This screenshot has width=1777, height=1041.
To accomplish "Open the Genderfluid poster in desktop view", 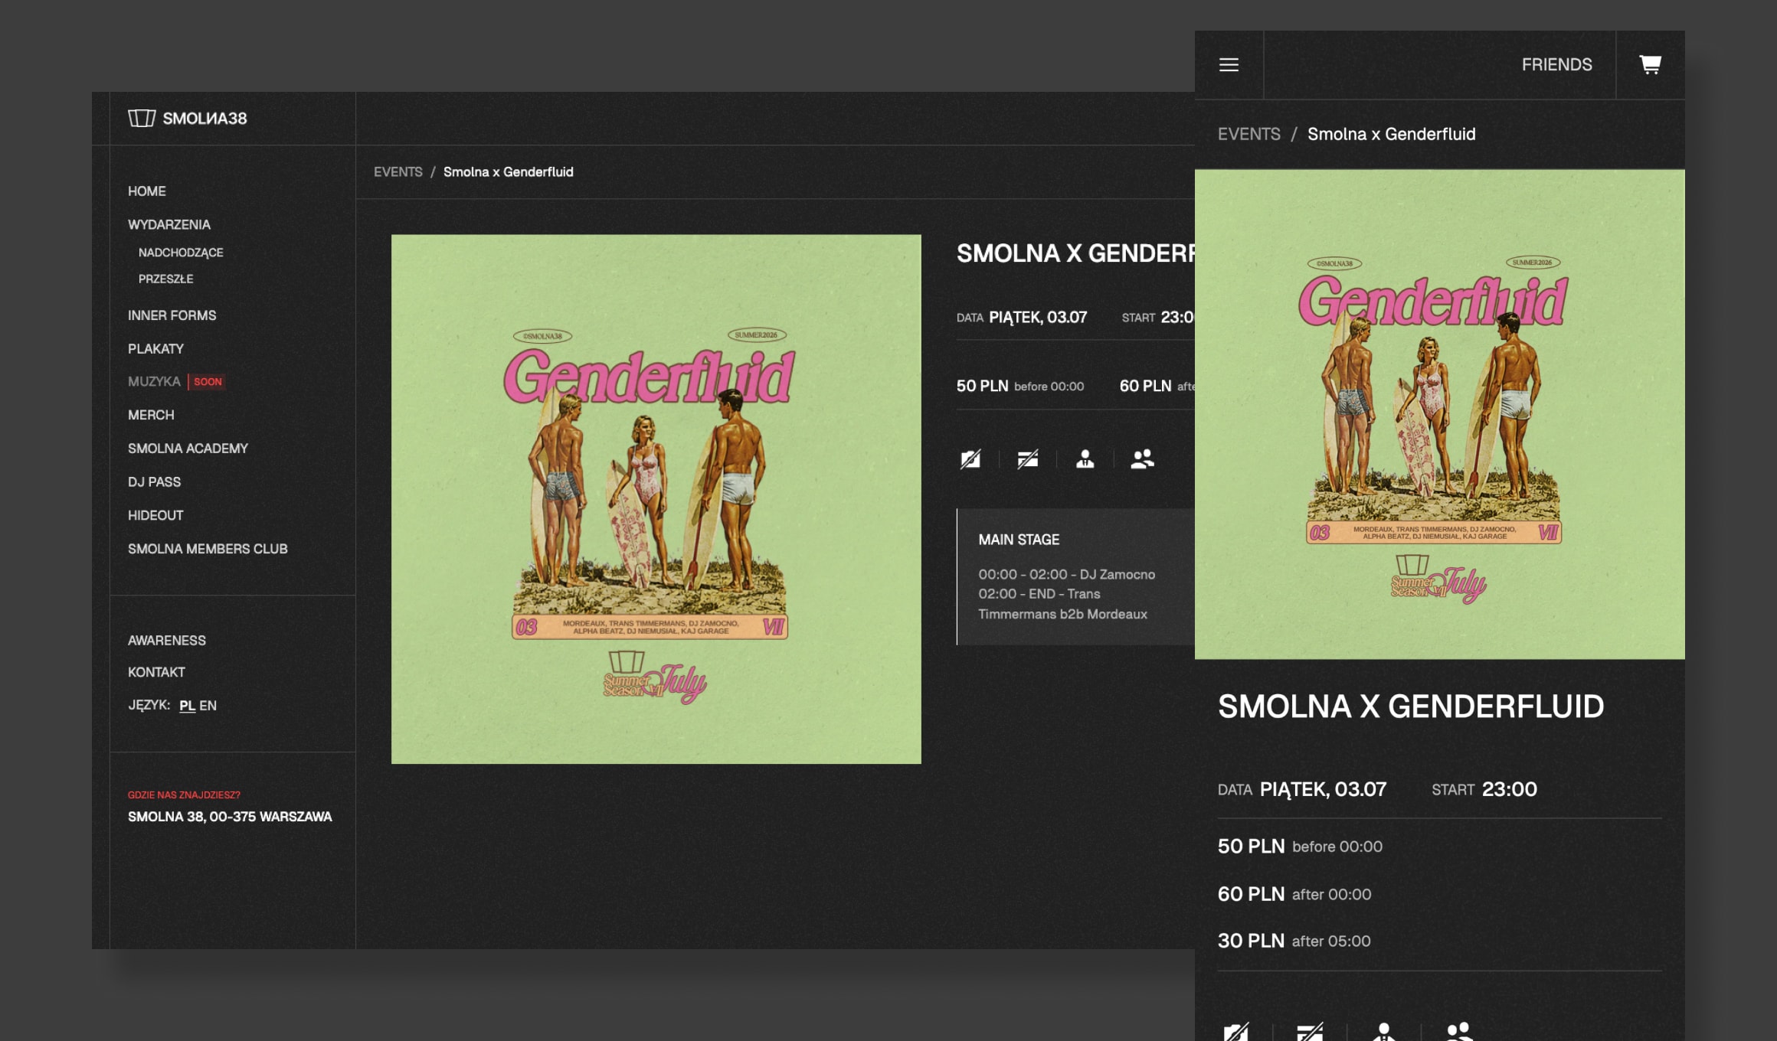I will point(656,499).
